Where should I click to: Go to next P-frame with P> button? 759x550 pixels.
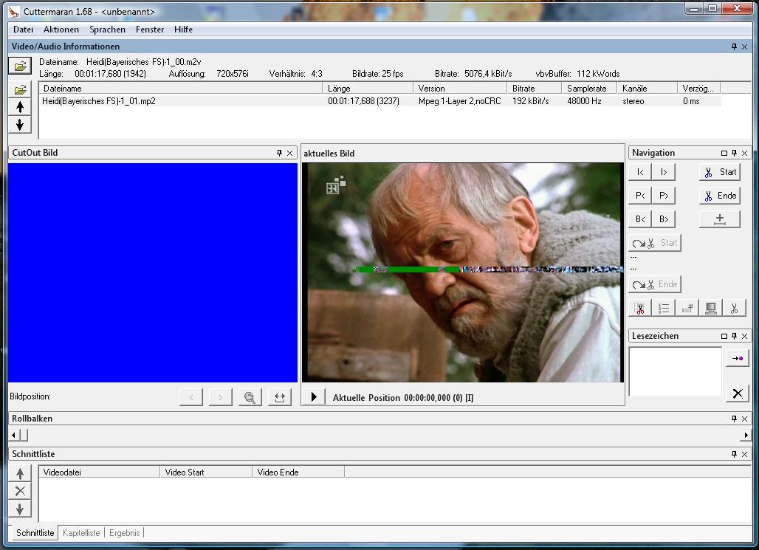coord(664,196)
